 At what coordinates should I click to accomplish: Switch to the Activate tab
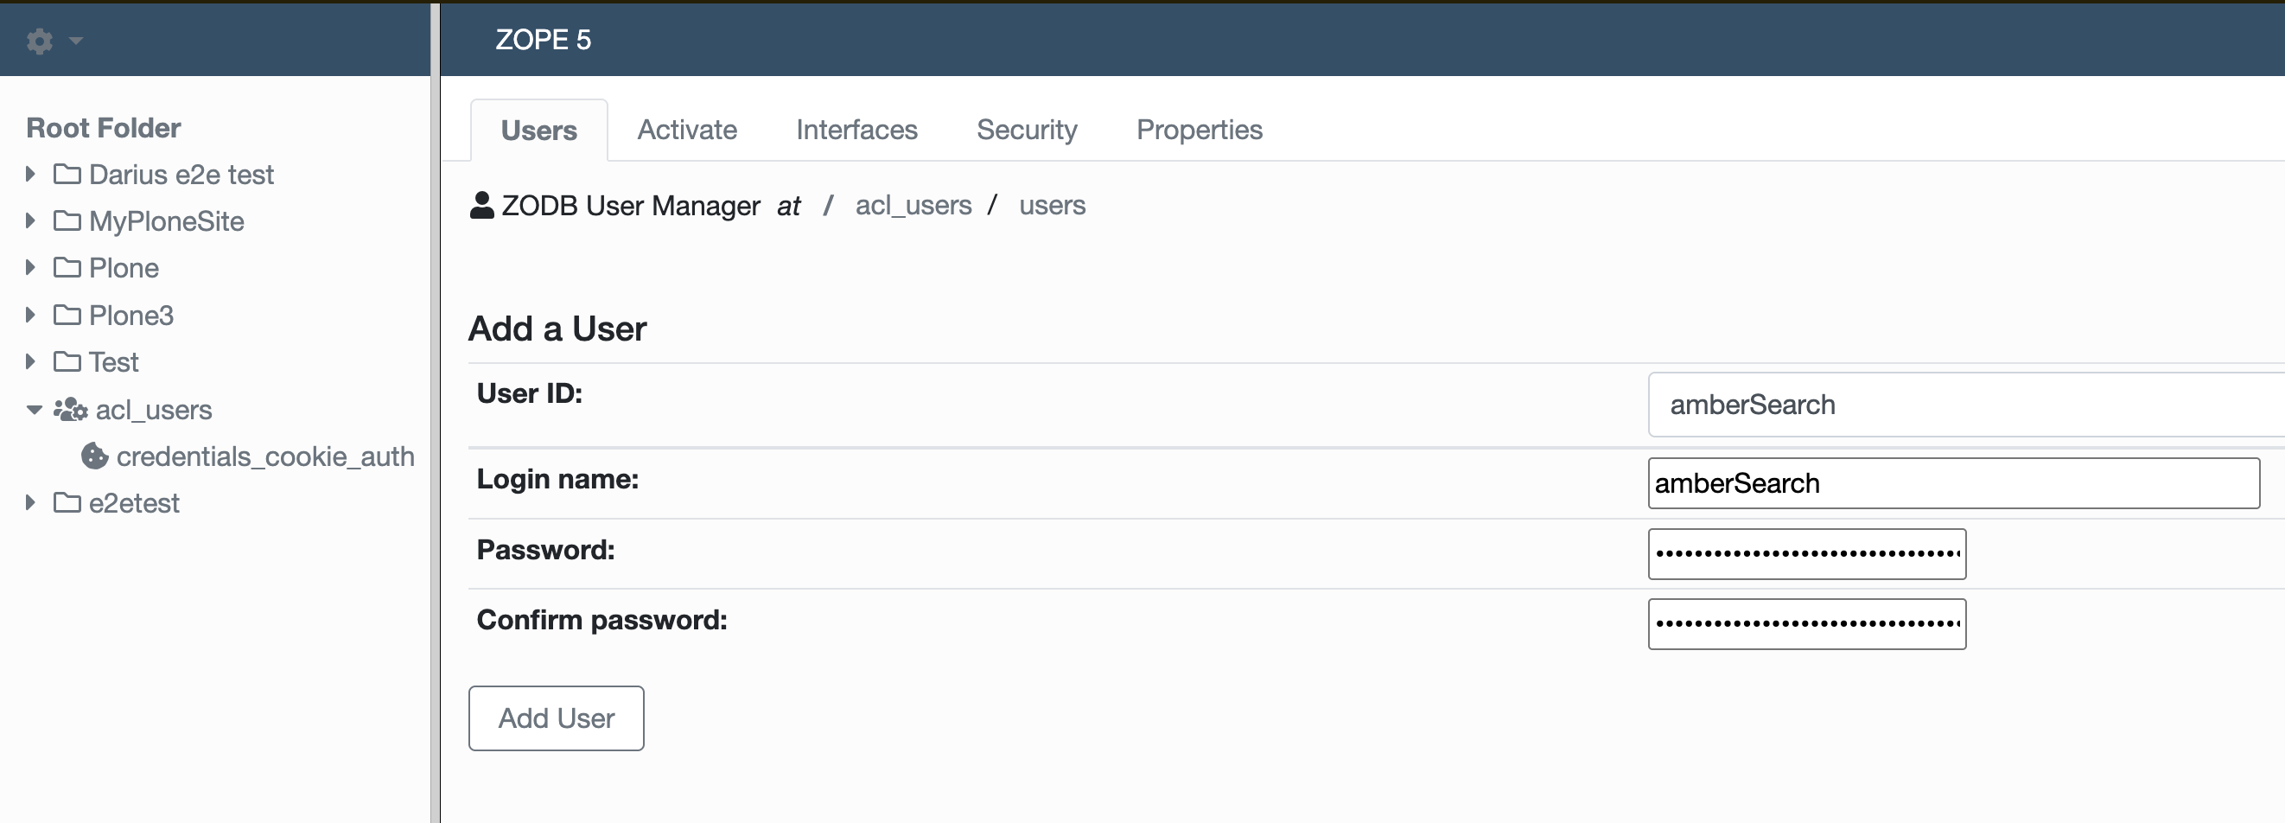coord(686,131)
